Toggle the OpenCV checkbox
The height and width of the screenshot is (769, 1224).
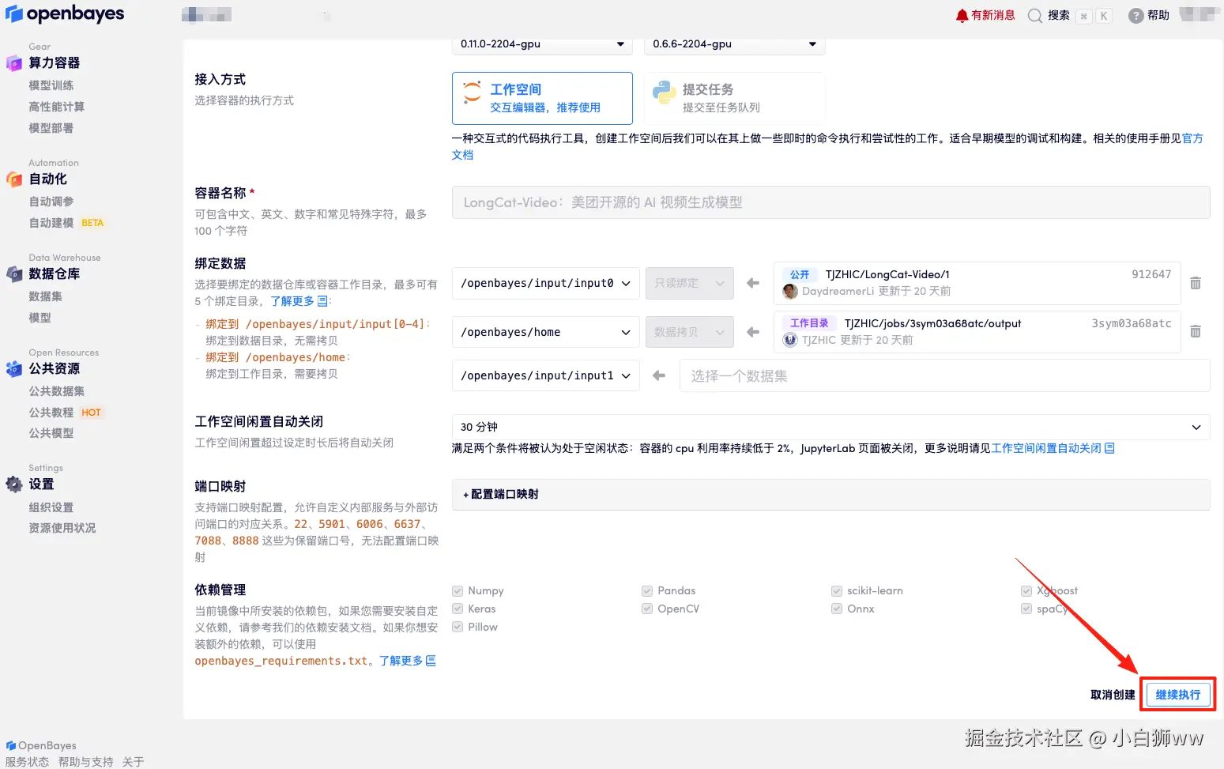(647, 609)
